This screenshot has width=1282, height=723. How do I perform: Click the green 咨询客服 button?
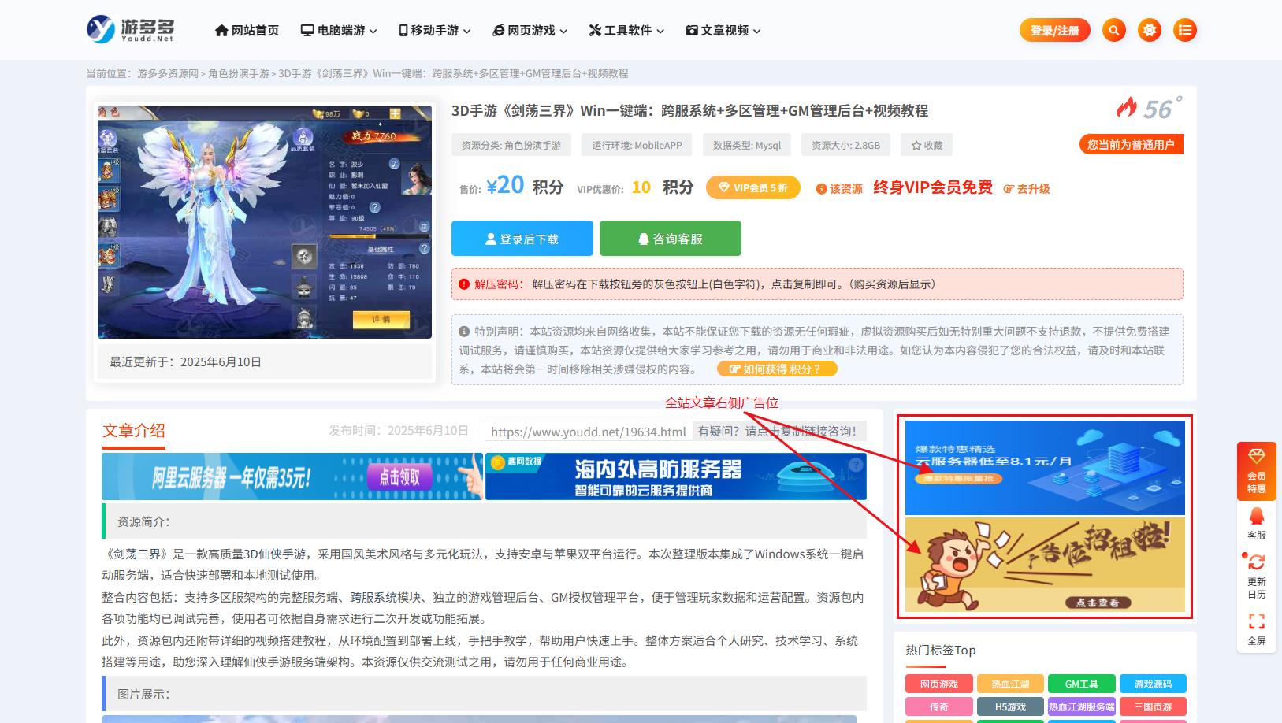[670, 238]
